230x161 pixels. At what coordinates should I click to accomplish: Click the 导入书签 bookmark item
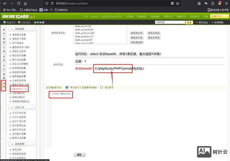coord(10,10)
